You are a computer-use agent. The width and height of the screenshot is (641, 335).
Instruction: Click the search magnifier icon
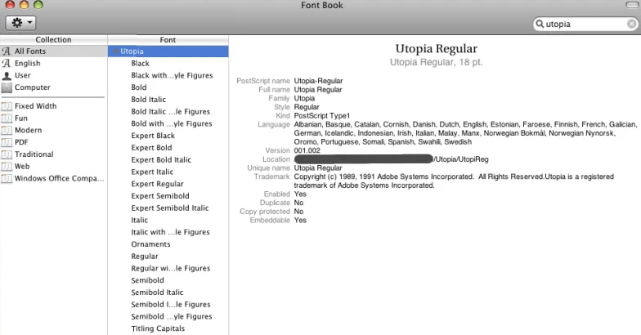pos(540,24)
